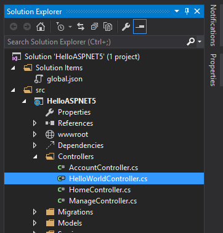
Task: Open the Solution Explorer window position menu
Action: point(177,11)
